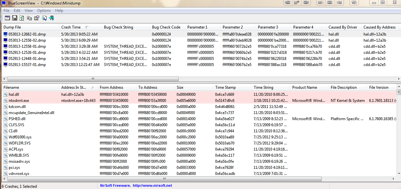Click file version 6.1.7600.16385 cell
Viewport: 401px width, 189px height.
383,119
